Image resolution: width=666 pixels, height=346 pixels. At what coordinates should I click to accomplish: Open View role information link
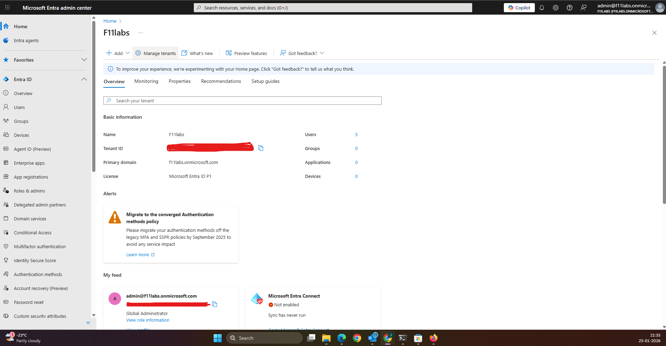(147, 320)
